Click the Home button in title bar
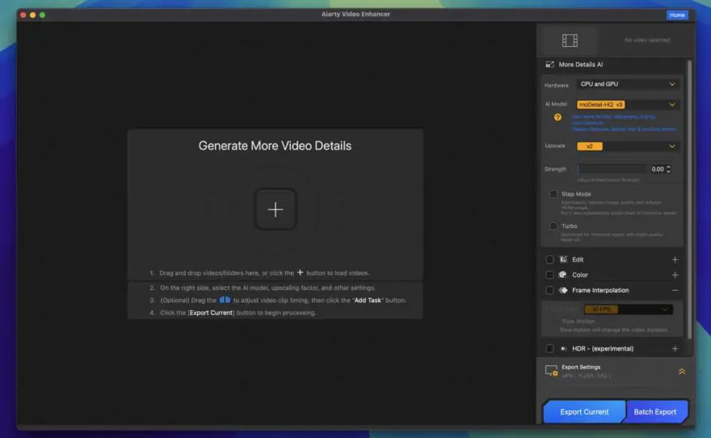Viewport: 711px width, 438px height. pyautogui.click(x=677, y=15)
